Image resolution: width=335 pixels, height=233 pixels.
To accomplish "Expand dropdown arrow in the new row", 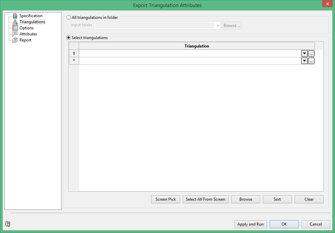I will coord(304,61).
